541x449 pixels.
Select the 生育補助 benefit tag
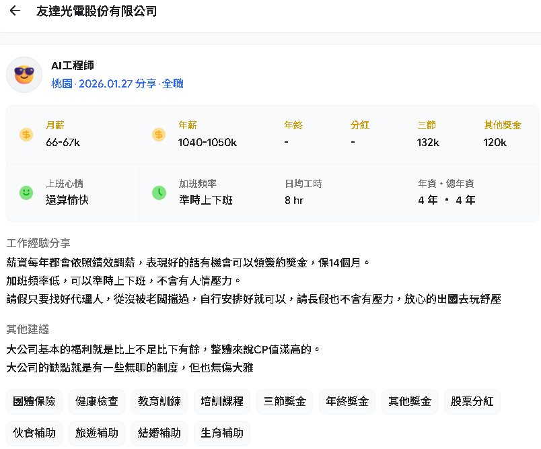coord(222,433)
